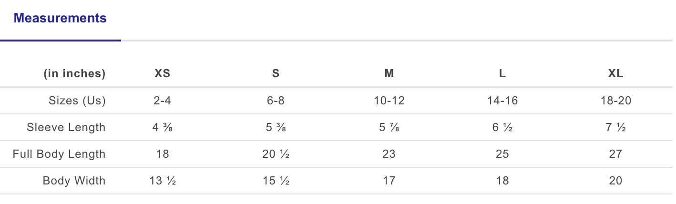Click the Full Body Length row label

click(x=59, y=154)
